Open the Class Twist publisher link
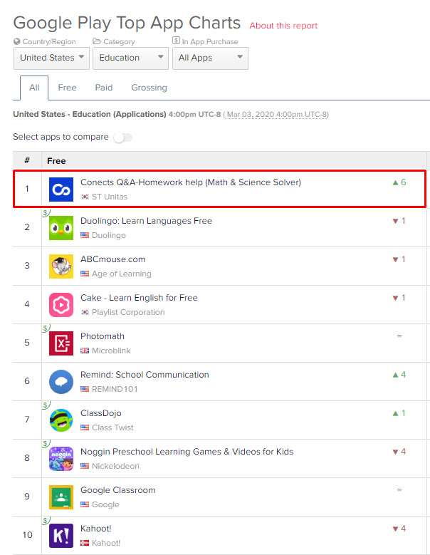 [112, 427]
